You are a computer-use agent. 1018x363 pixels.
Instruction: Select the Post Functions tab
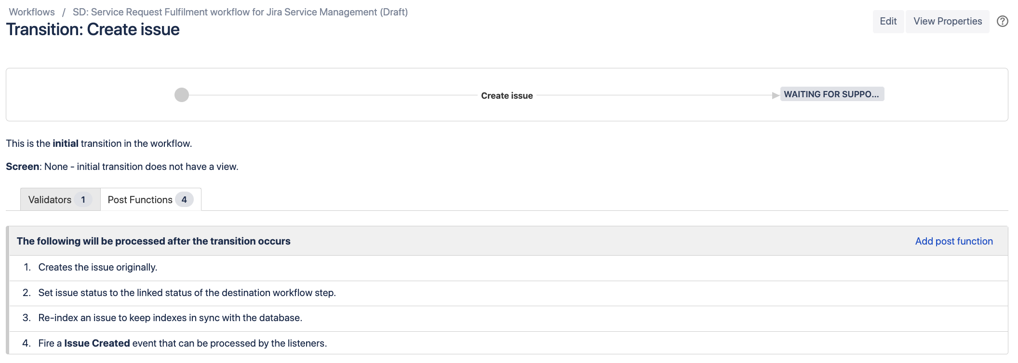pyautogui.click(x=140, y=200)
